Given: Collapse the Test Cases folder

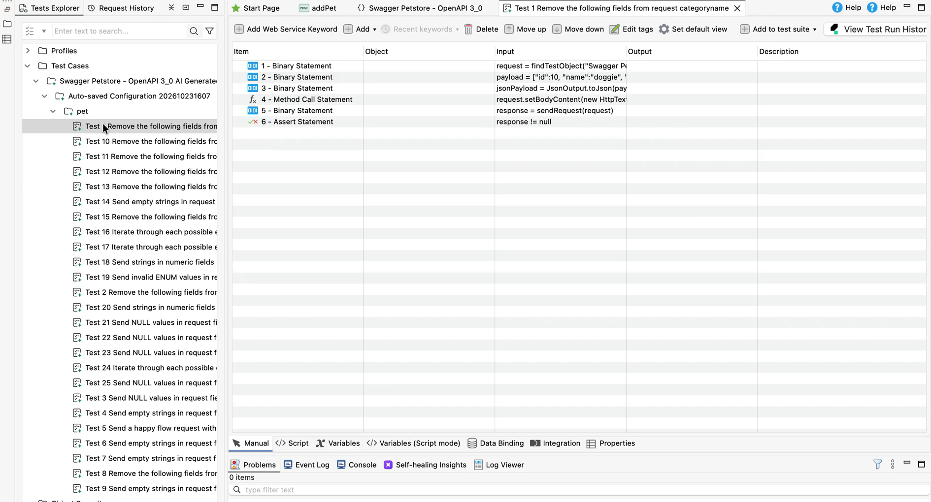Looking at the screenshot, I should pos(28,66).
